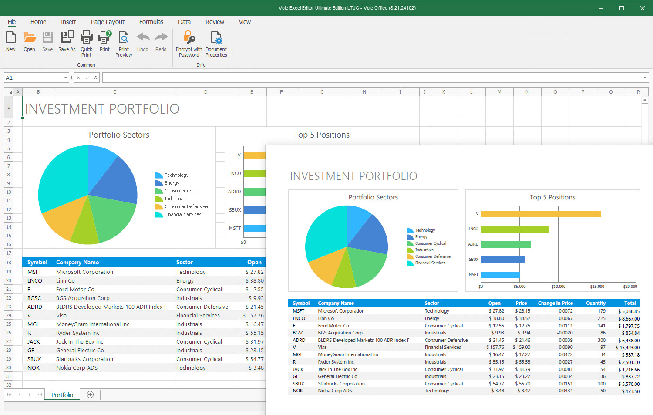Confirm formula entry with checkmark icon
This screenshot has height=415, width=653.
point(87,78)
